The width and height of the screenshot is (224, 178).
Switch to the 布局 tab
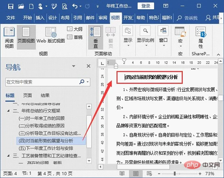[x=65, y=18]
